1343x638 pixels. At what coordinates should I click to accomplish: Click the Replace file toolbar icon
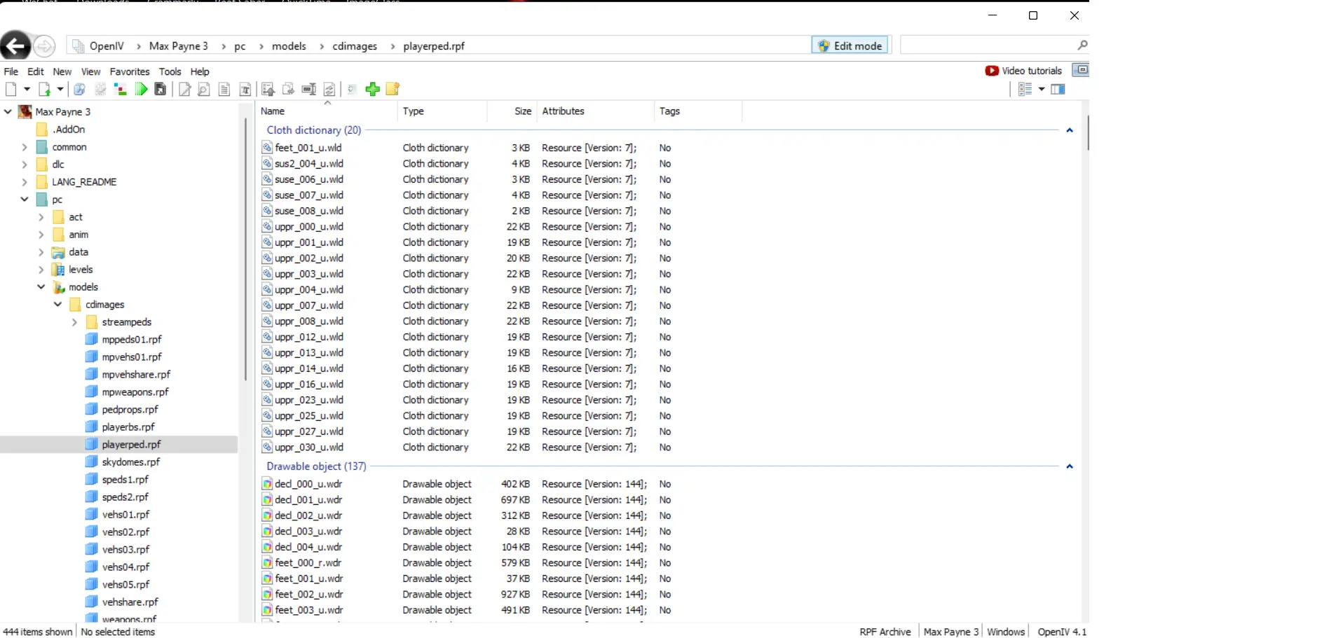(x=329, y=89)
